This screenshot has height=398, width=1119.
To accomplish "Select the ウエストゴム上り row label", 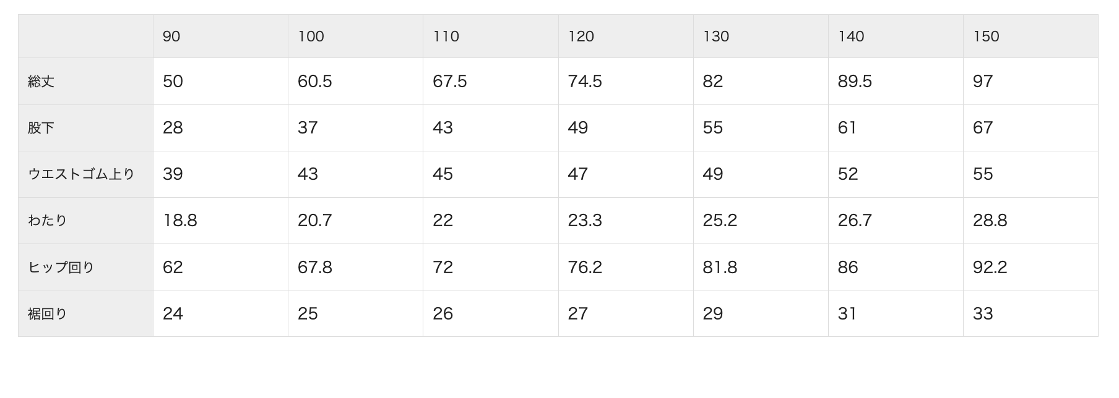I will [x=81, y=174].
